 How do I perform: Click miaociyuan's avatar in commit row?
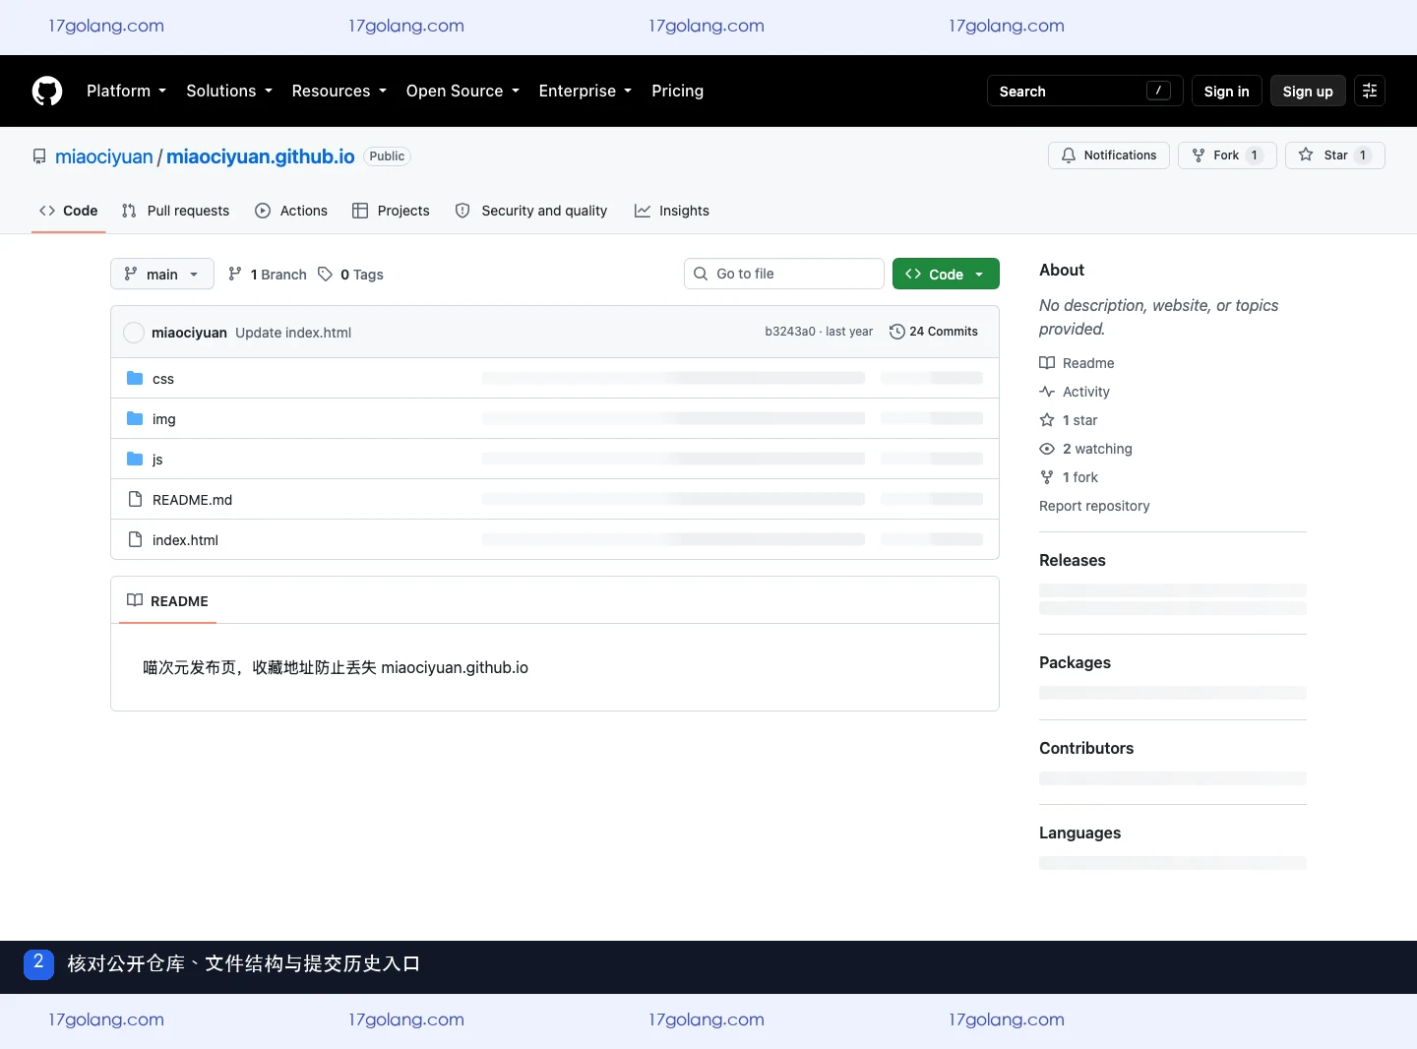click(134, 333)
